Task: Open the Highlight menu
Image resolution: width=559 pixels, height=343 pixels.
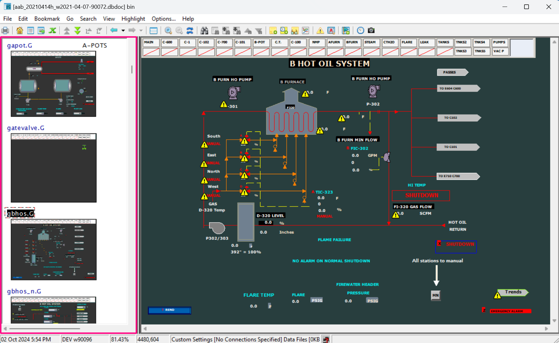Action: coord(133,19)
